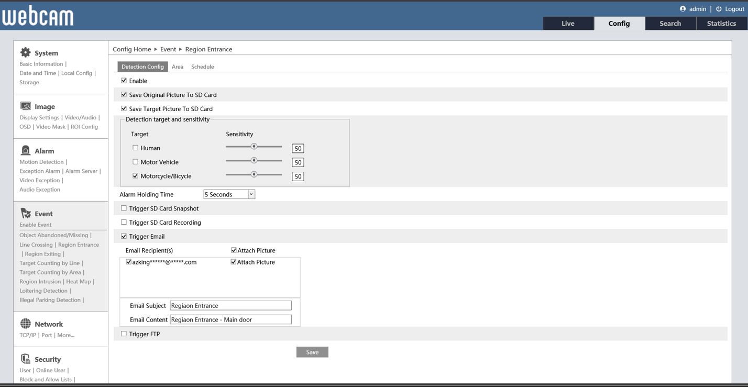Open the Motion Detection link
The height and width of the screenshot is (387, 748).
(41, 162)
